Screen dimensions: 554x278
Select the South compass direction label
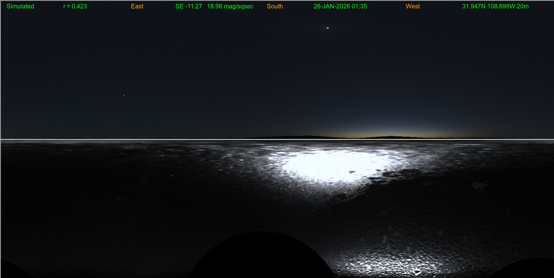coord(275,7)
